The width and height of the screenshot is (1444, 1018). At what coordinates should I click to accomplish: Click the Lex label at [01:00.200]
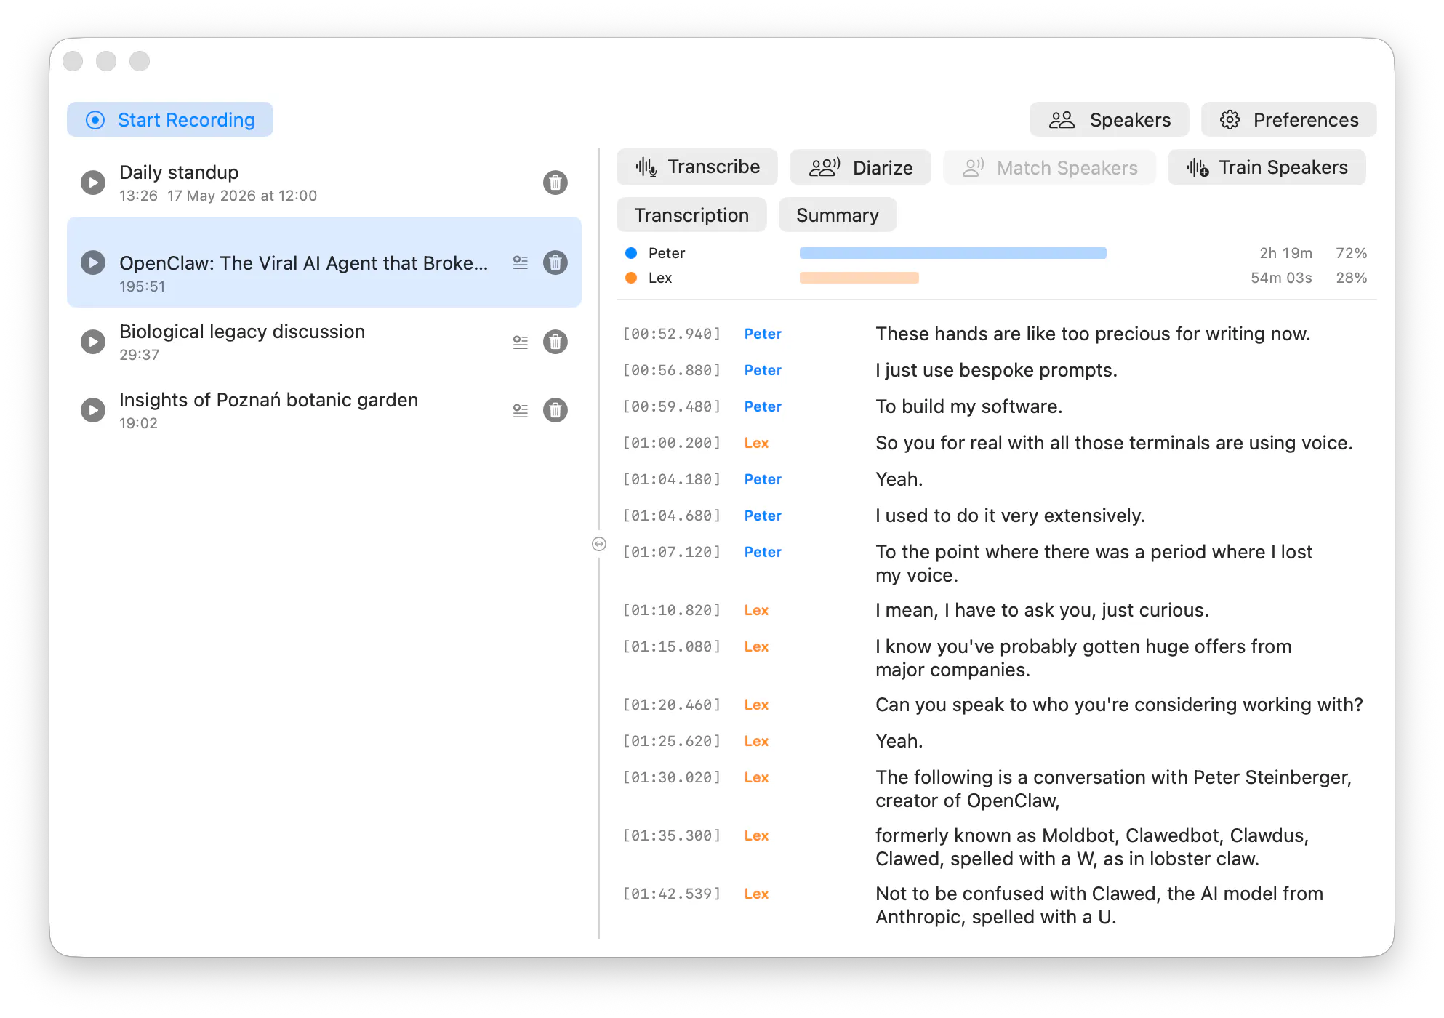point(756,443)
